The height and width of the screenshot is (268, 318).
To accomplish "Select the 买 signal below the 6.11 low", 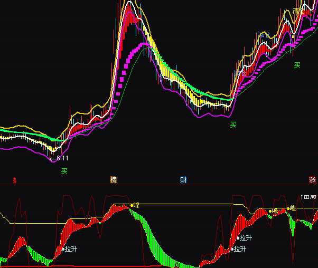I will (x=64, y=171).
